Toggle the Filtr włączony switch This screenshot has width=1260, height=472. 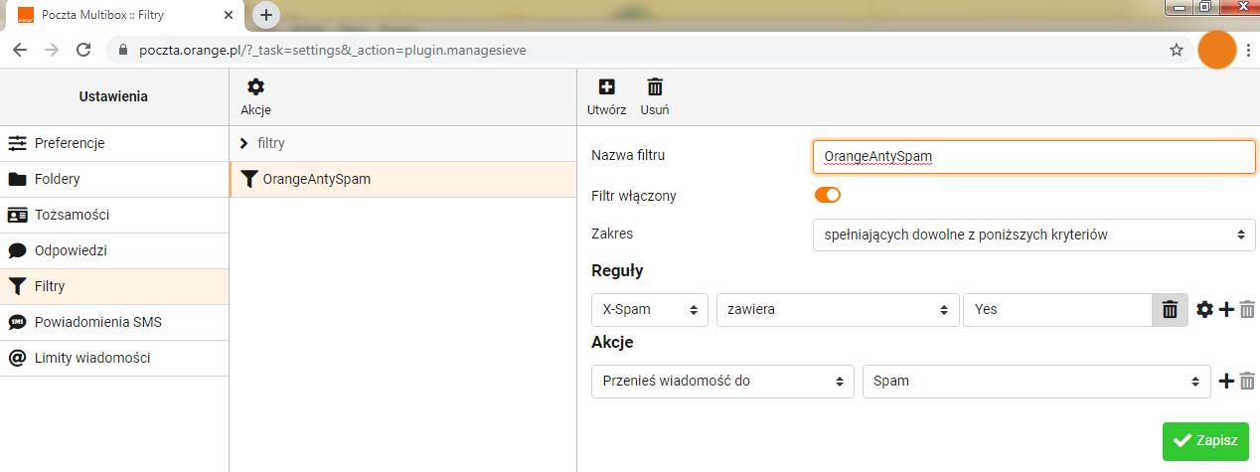(828, 195)
